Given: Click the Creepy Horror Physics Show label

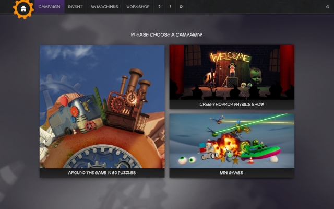Looking at the screenshot, I should (x=232, y=104).
